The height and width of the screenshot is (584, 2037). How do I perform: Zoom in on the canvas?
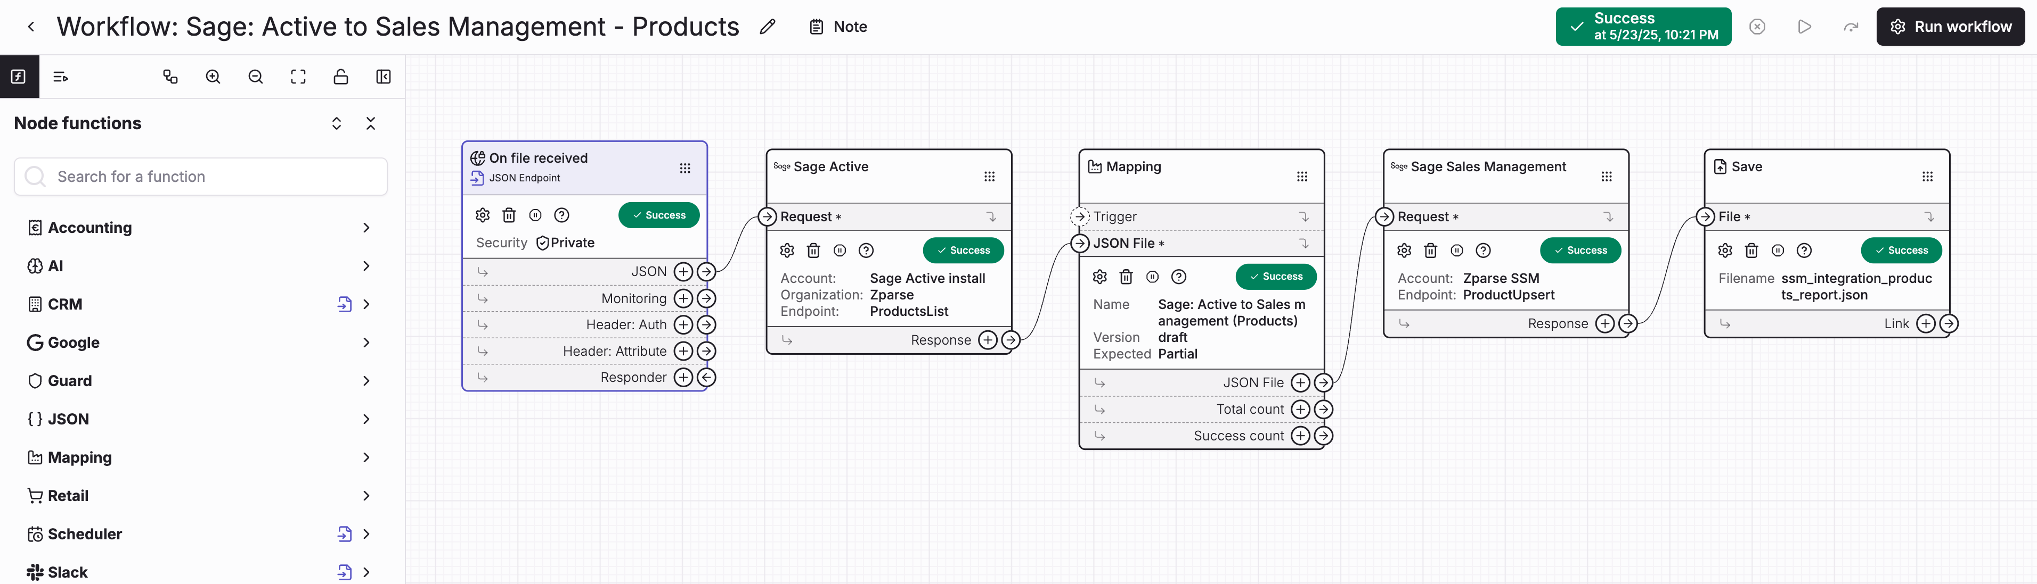[213, 77]
